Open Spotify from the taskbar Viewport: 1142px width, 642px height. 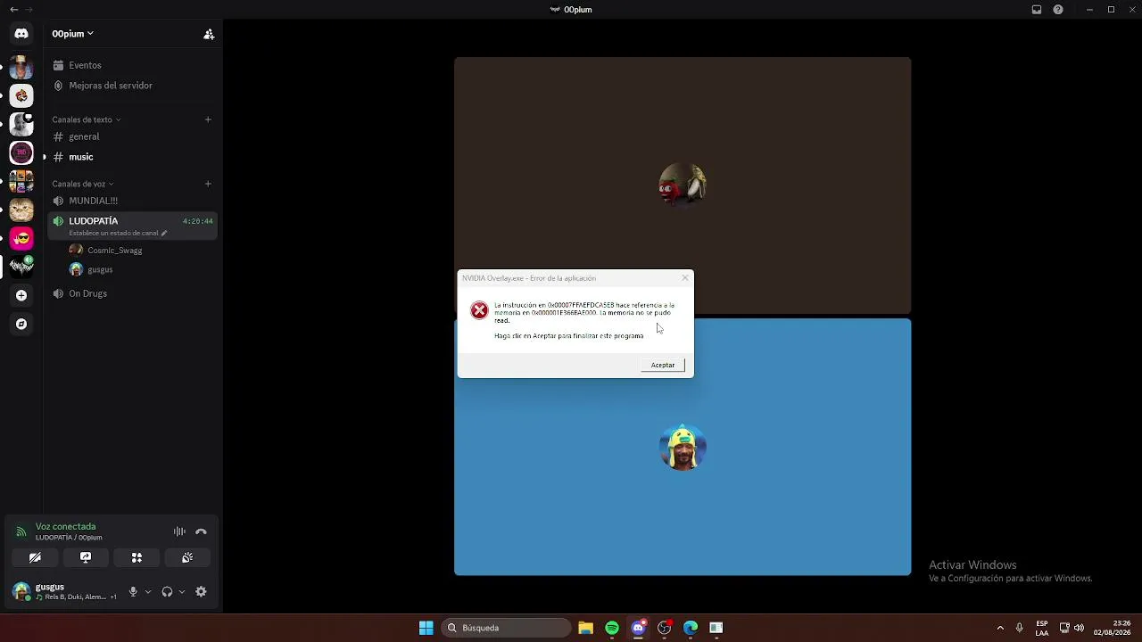612,628
